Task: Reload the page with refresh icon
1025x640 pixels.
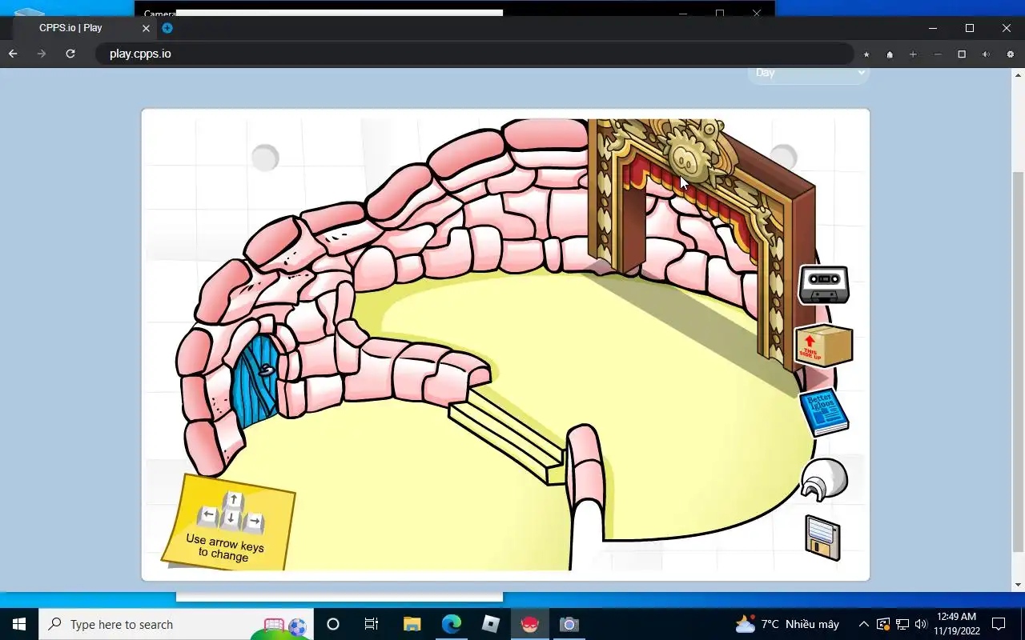Action: pyautogui.click(x=70, y=54)
